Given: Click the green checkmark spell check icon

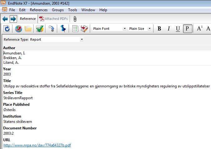Looking at the screenshot, I should pyautogui.click(x=39, y=29).
